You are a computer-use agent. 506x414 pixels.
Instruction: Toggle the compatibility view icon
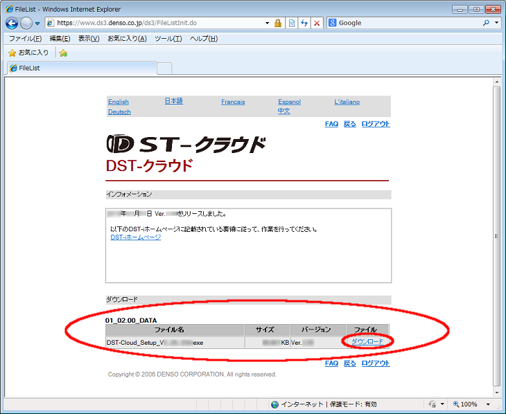click(292, 23)
